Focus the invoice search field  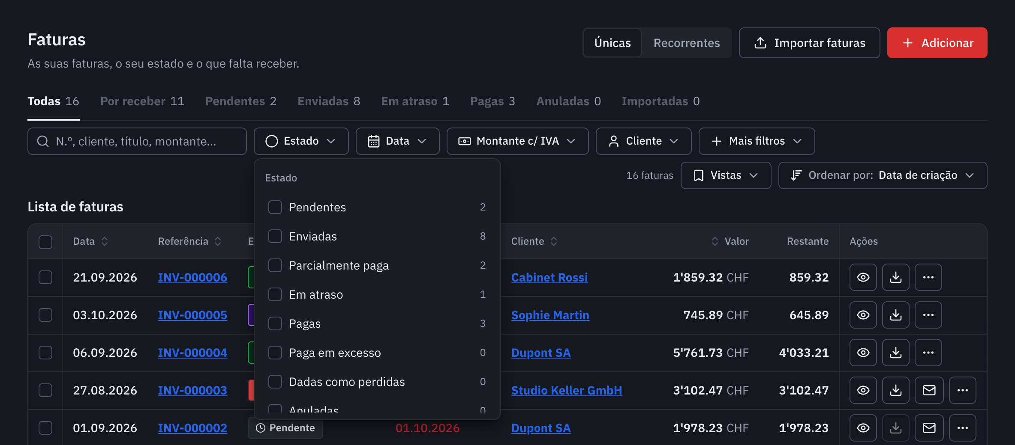[137, 141]
